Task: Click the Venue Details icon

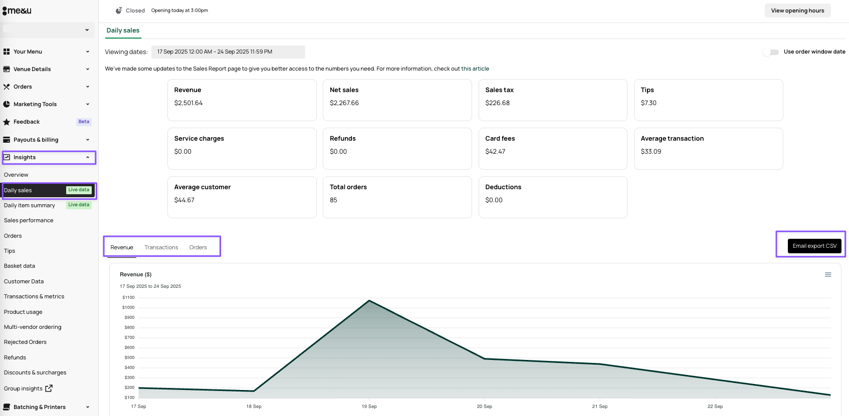Action: (7, 69)
